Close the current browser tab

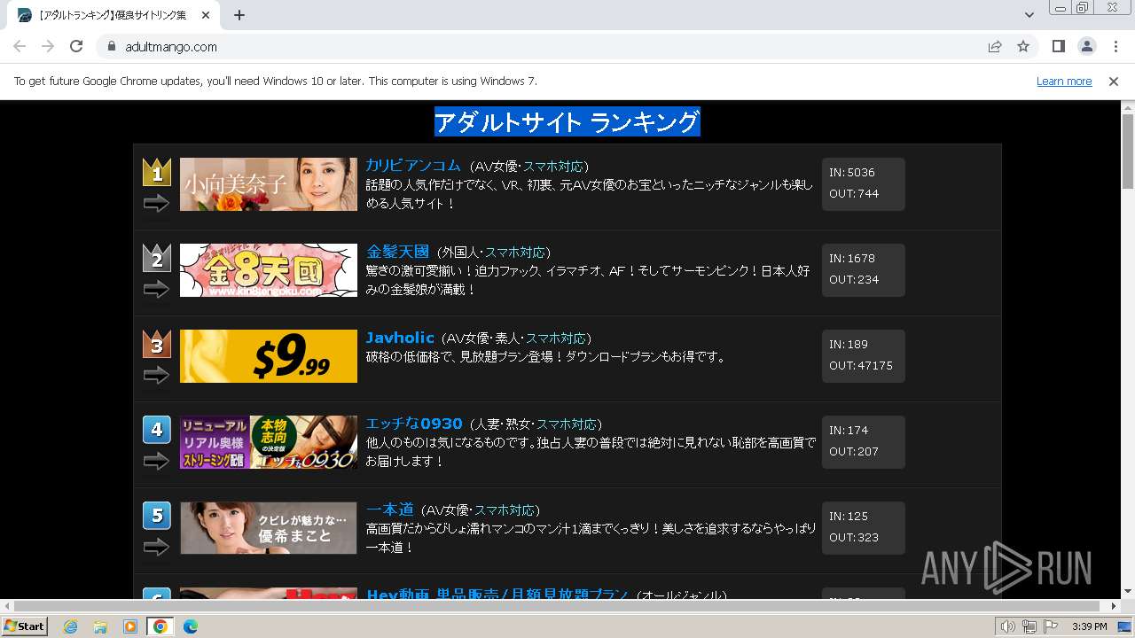[x=206, y=15]
